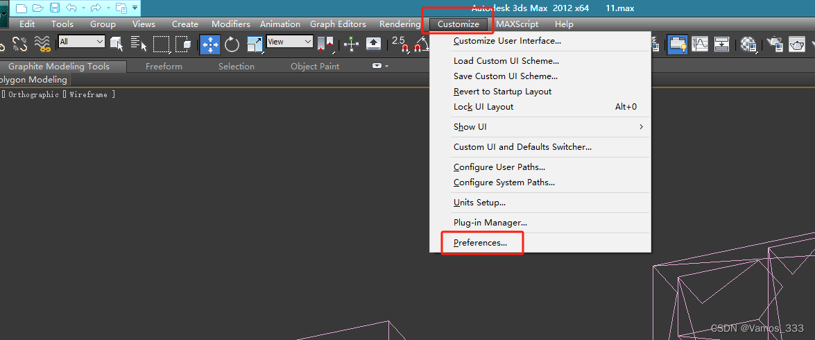Toggle the Graphite Modeling Tools ribbon icon

click(677, 44)
